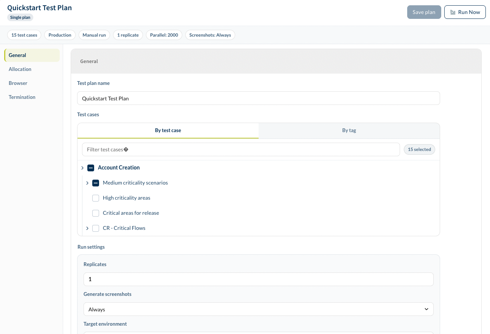
Task: Click the Test cases label
Action: (88, 114)
